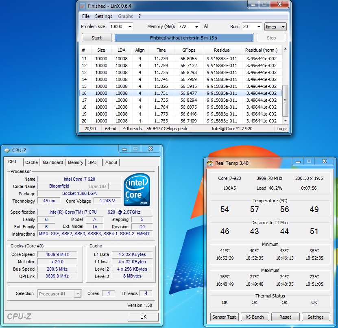Image resolution: width=338 pixels, height=328 pixels.
Task: Close the Real Temp window
Action: pos(324,162)
